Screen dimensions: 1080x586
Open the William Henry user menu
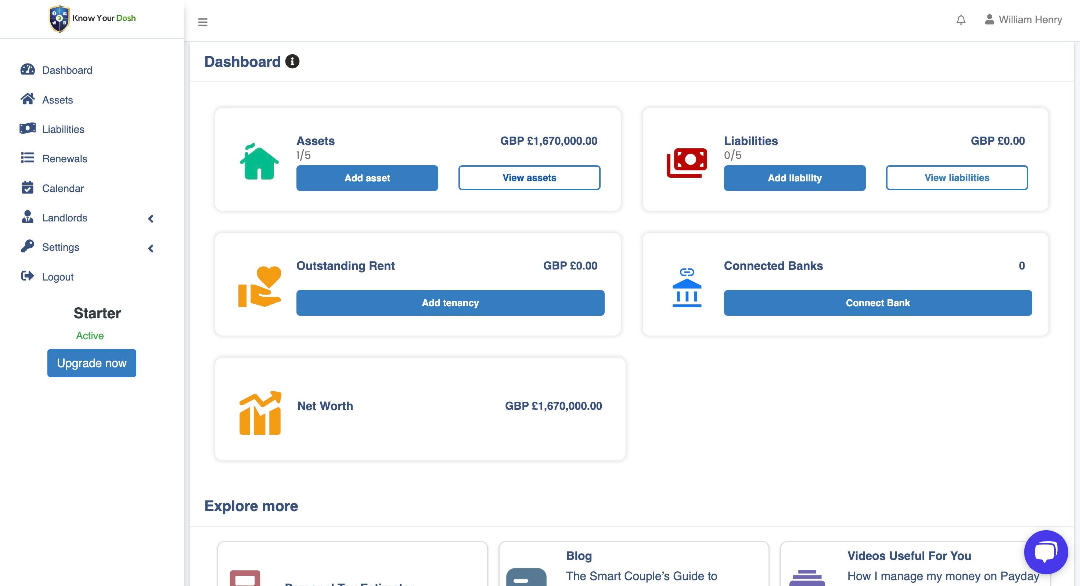click(x=1023, y=20)
